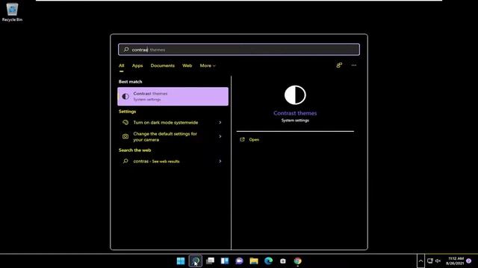The height and width of the screenshot is (268, 478).
Task: Click the magnifier icon in search box
Action: click(126, 50)
